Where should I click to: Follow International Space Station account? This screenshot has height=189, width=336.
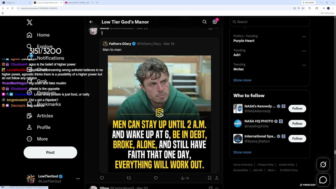297,138
